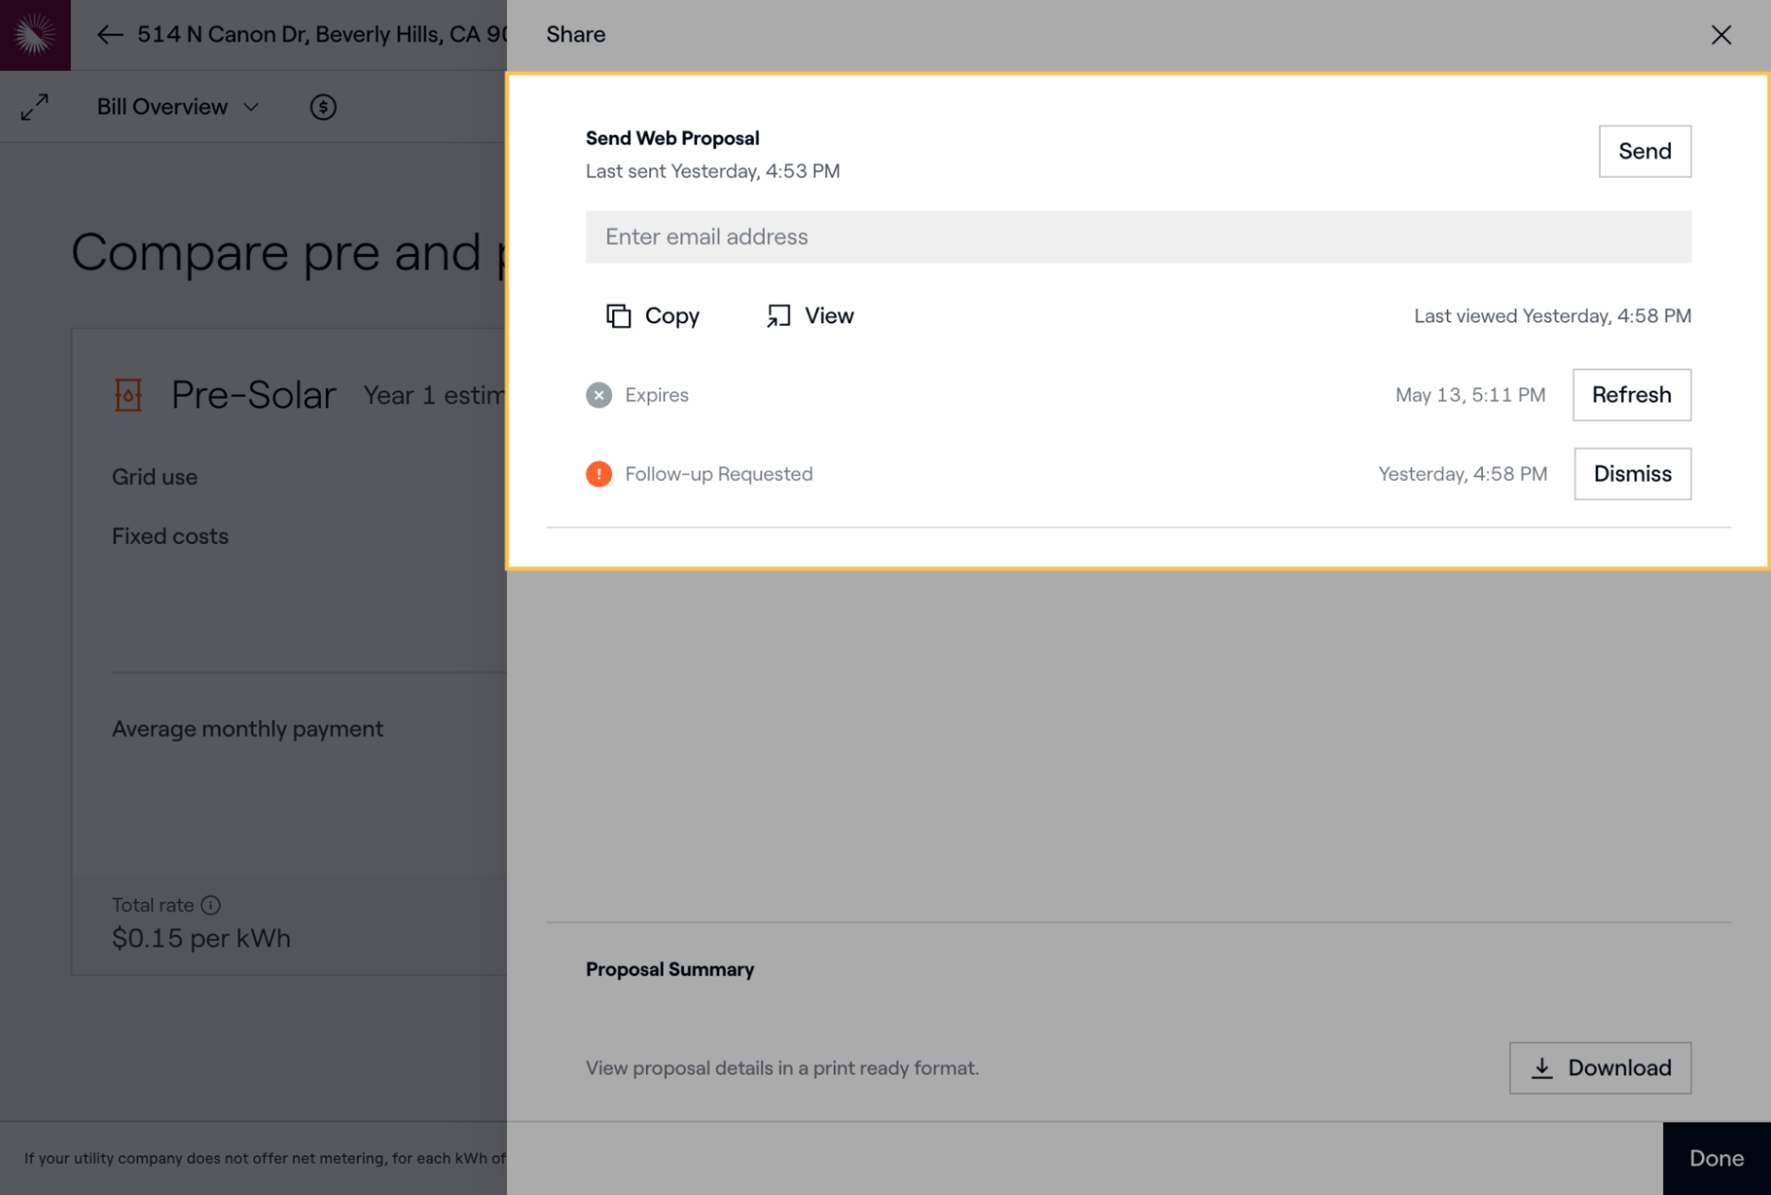
Task: Focus the Enter email address field
Action: (1138, 237)
